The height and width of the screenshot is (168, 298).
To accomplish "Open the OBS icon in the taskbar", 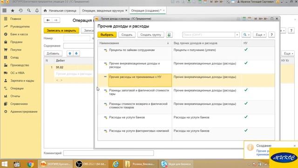I will 91,164.
